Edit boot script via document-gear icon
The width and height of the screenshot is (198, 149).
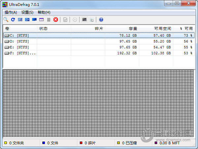point(92,20)
